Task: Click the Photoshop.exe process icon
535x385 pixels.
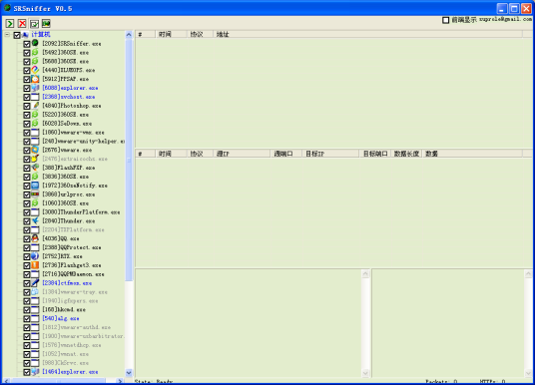Action: [x=35, y=106]
